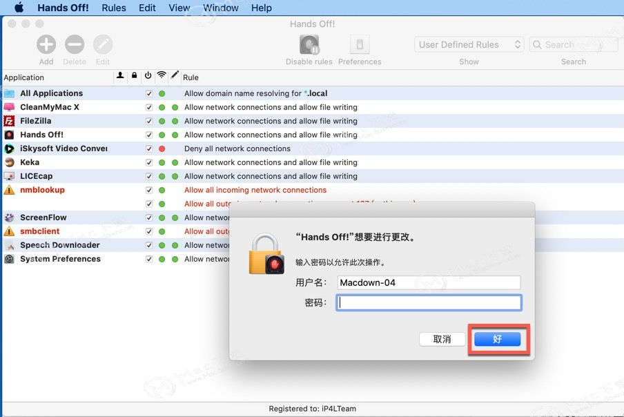The image size is (624, 417).
Task: Toggle the LICEcap rule checkbox
Action: tap(149, 176)
